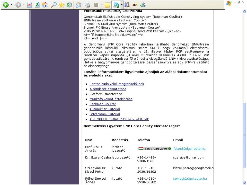The image size is (247, 185).
Task: Click the yellow sticky note toolbar icon
Action: pyautogui.click(x=108, y=5)
